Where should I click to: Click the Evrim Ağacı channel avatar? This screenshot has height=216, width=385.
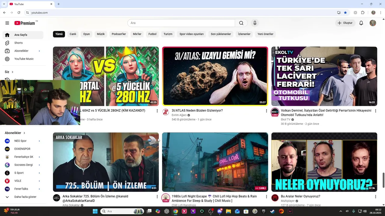click(x=166, y=112)
